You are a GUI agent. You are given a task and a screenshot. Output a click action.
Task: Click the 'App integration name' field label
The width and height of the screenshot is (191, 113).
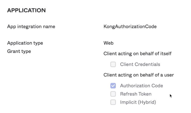31,27
